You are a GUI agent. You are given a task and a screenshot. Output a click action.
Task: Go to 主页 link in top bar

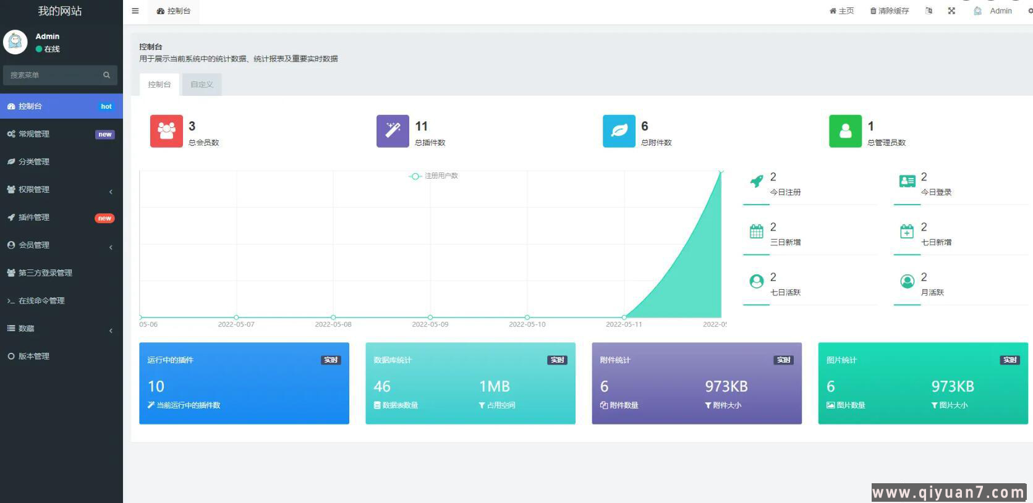point(841,11)
